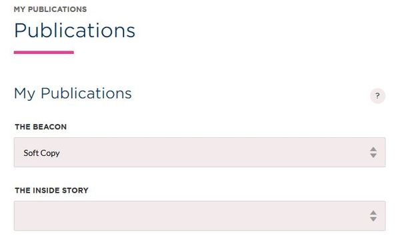The image size is (400, 244).
Task: Click the pink underline below Publications
Action: (44, 52)
